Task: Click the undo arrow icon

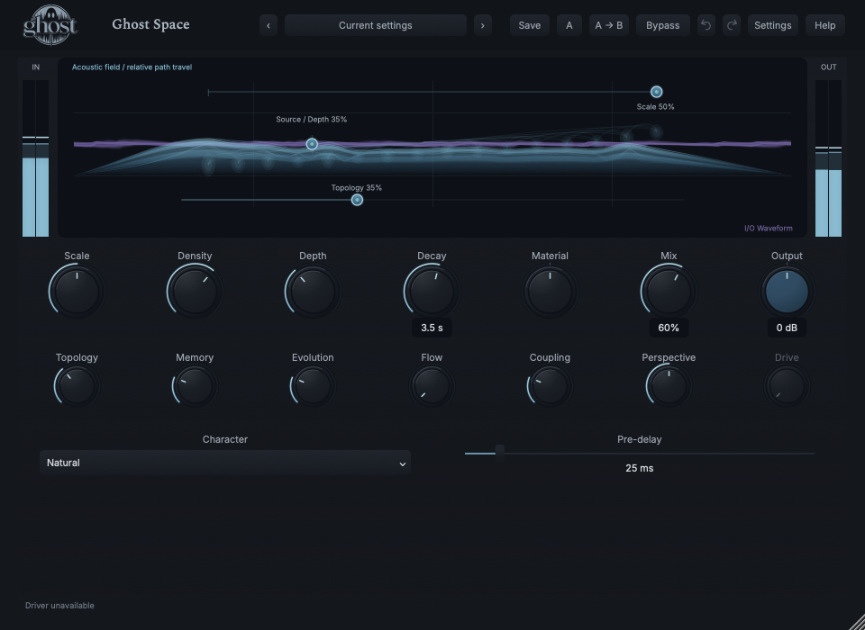Action: pos(706,25)
